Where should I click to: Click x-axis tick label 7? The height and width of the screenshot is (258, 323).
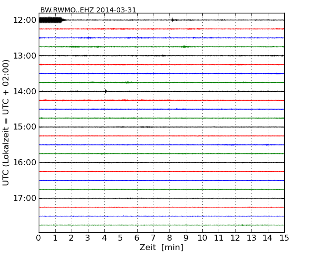(153, 238)
